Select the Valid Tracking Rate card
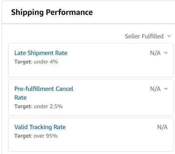Image resolution: width=175 pixels, height=154 pixels. tap(91, 135)
